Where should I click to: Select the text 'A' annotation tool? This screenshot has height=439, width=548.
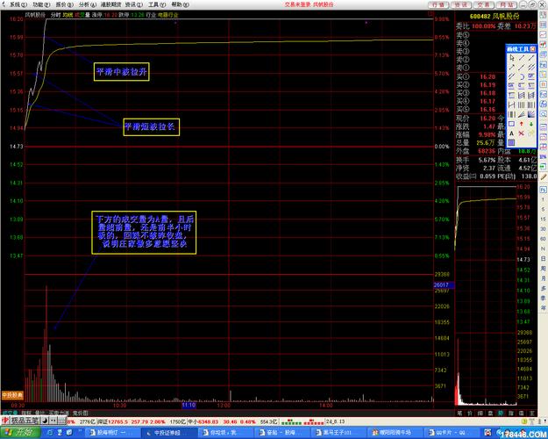tap(511, 133)
